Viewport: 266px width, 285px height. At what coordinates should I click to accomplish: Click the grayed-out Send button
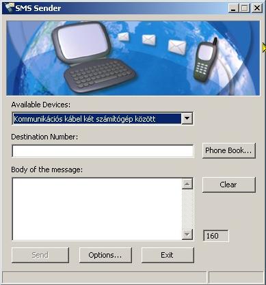tap(40, 255)
